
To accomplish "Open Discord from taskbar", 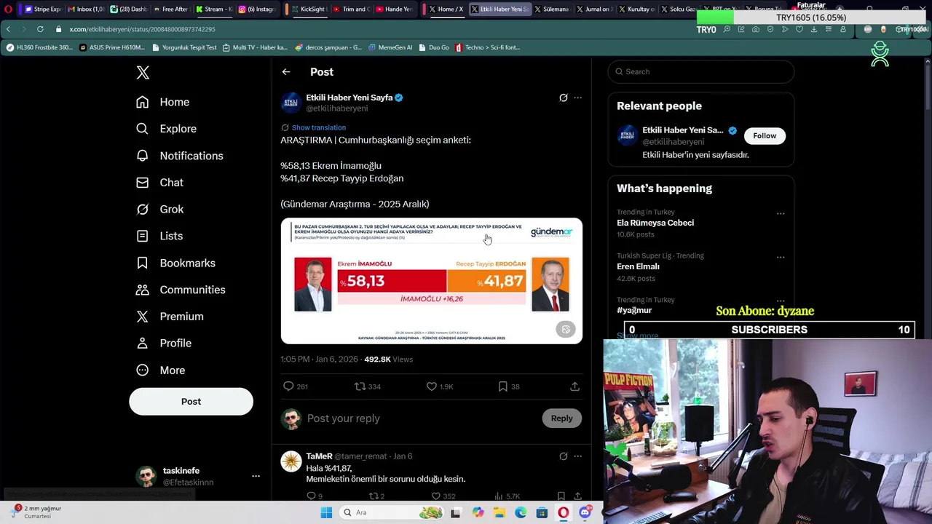I will [585, 512].
